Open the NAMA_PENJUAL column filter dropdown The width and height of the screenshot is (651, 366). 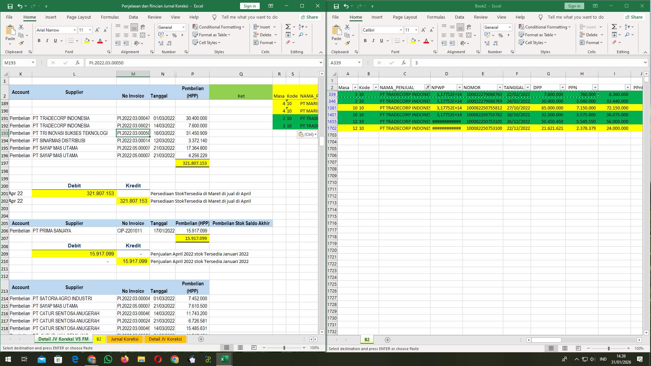click(427, 87)
